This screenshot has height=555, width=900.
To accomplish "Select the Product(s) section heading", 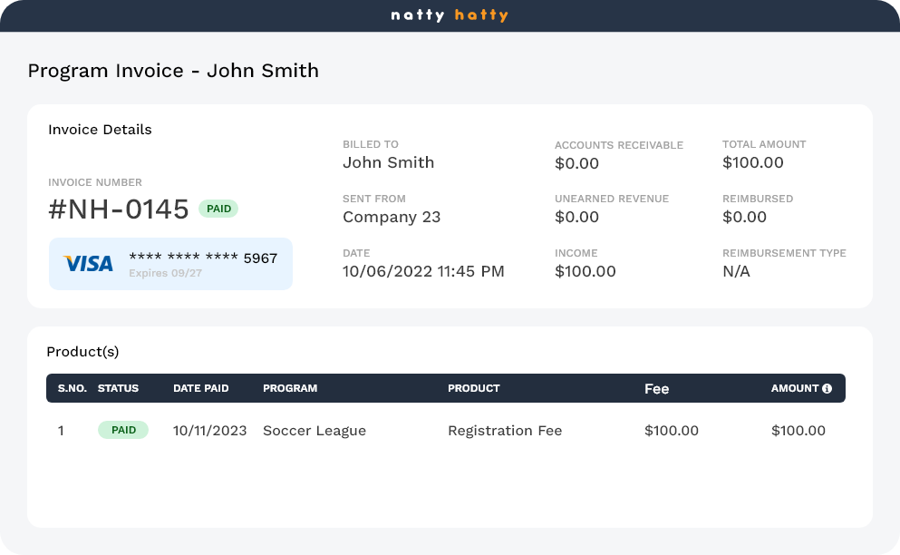I will pos(82,352).
